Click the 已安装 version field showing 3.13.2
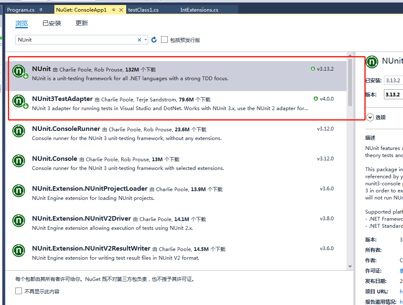Image resolution: width=403 pixels, height=305 pixels. coord(393,81)
